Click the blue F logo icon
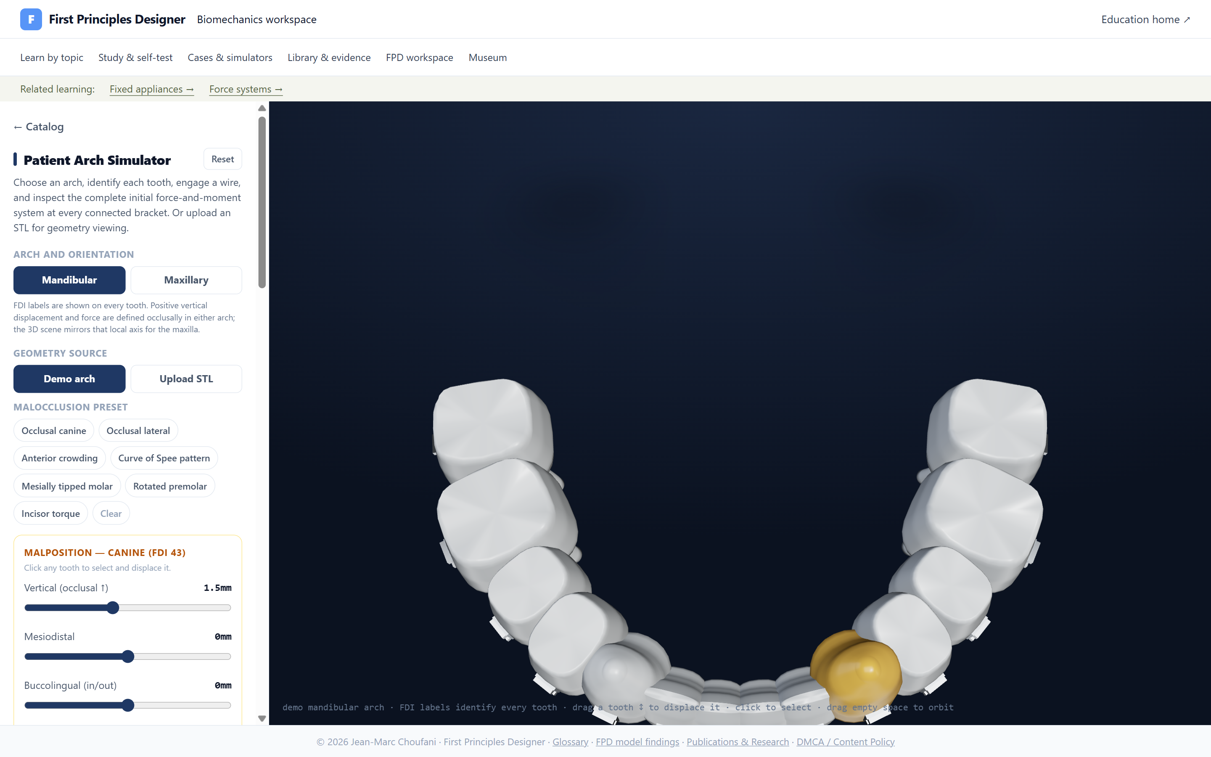This screenshot has width=1211, height=757. pyautogui.click(x=31, y=19)
